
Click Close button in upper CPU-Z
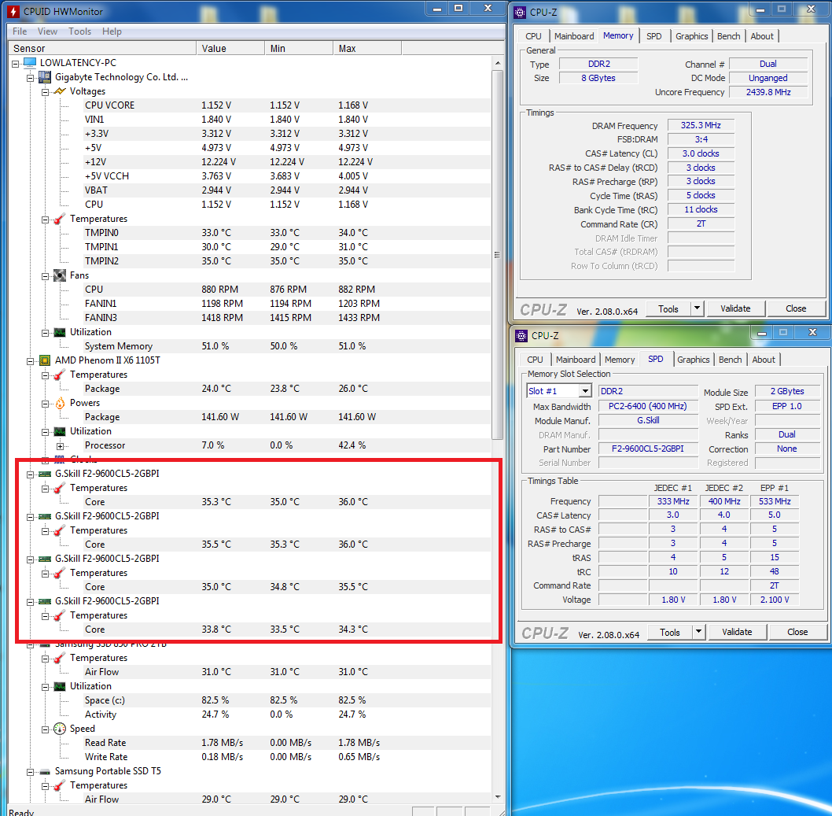point(796,308)
